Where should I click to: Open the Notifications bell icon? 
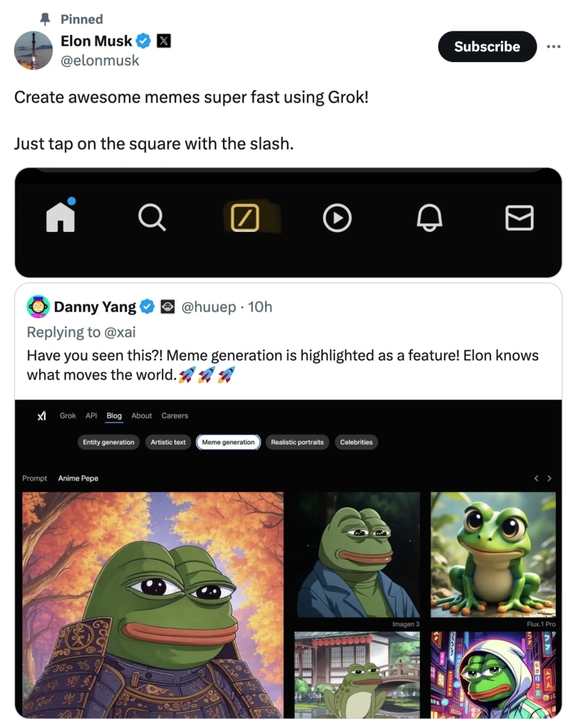pyautogui.click(x=428, y=218)
